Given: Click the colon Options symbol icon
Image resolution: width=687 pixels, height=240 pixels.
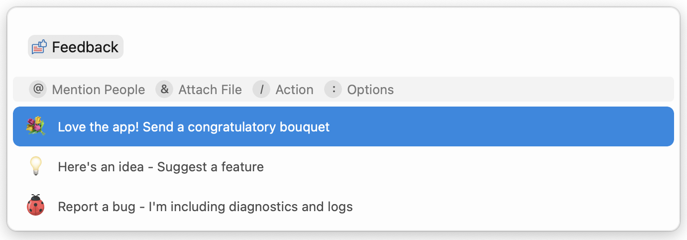Looking at the screenshot, I should point(333,90).
